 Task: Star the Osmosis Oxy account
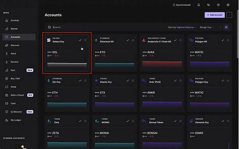(x=228, y=121)
